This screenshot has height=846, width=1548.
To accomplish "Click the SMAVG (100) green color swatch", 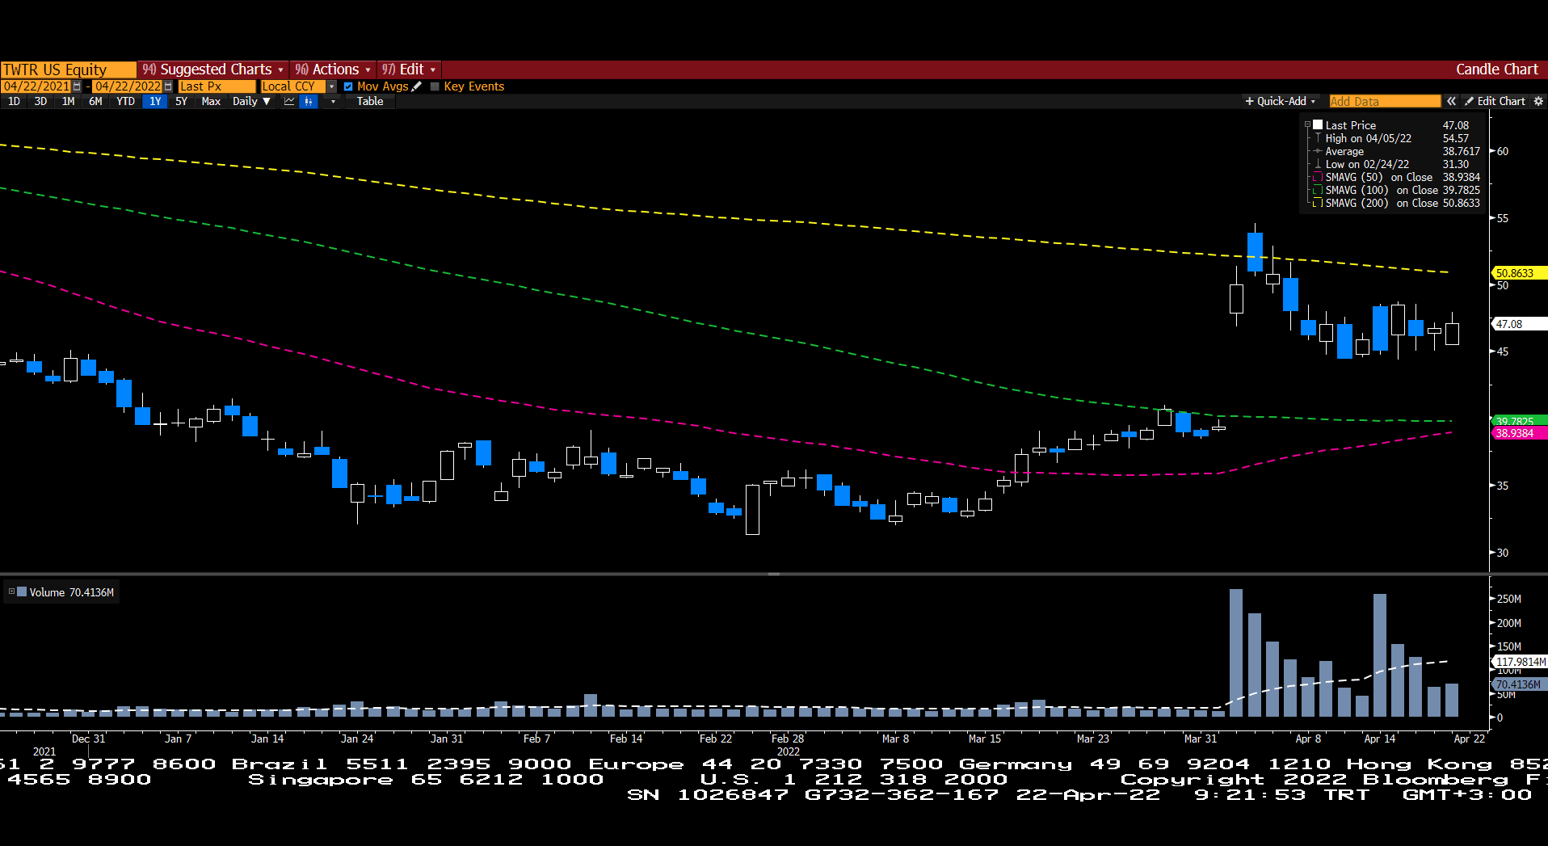I will coord(1318,190).
